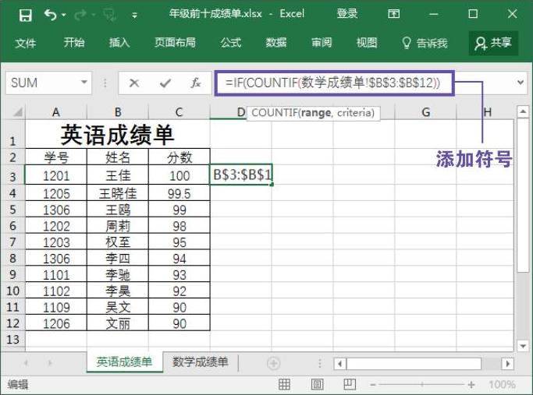Click the 共享 (Share) button
Image resolution: width=533 pixels, height=395 pixels.
pos(493,43)
